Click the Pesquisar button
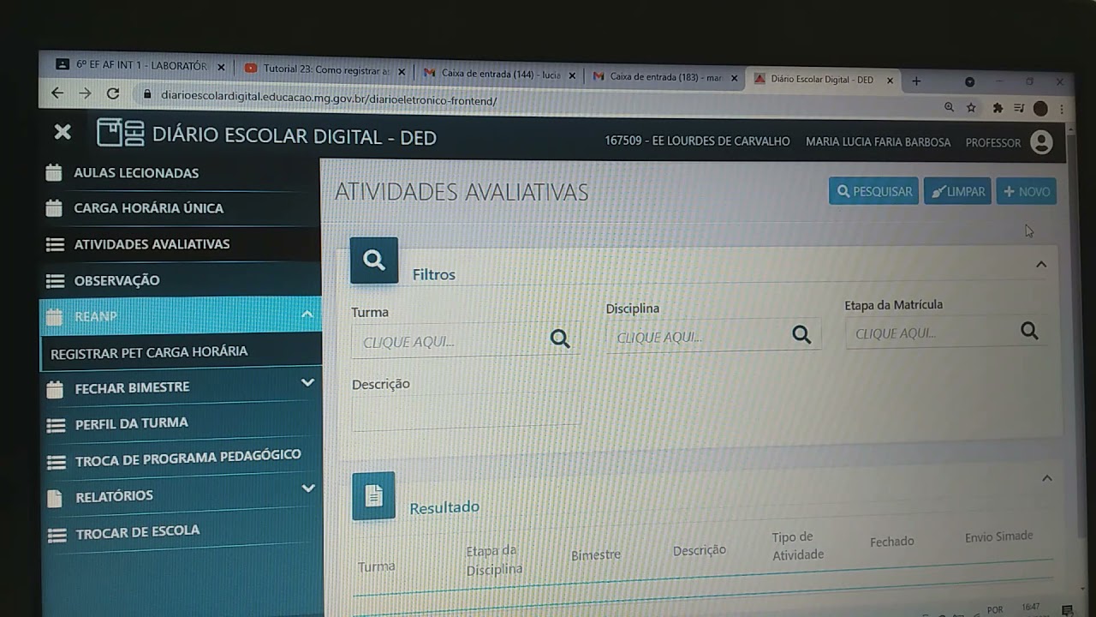1096x617 pixels. pos(873,191)
